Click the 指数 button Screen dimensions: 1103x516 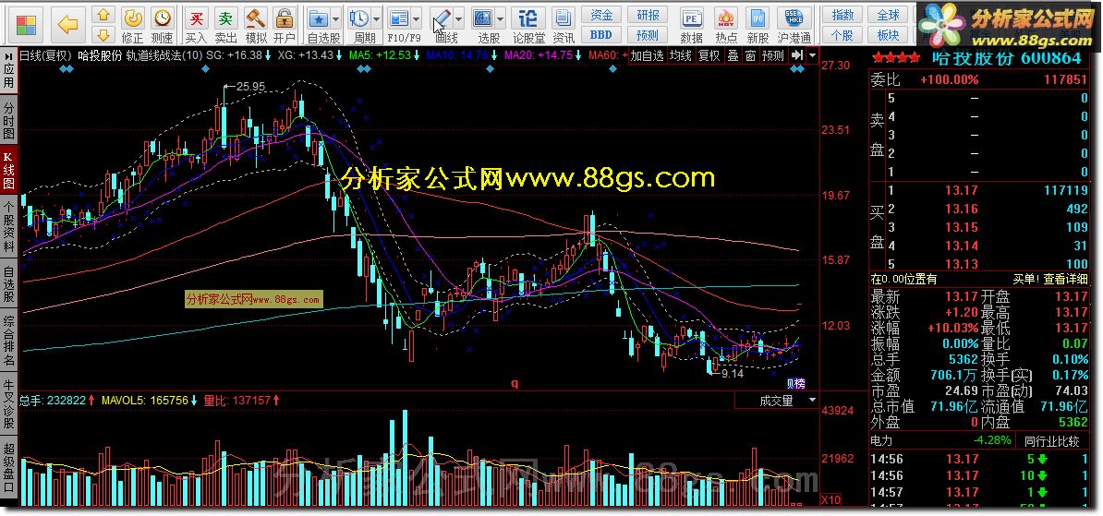coord(842,16)
